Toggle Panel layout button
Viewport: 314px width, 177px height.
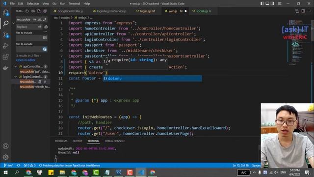[x=267, y=3]
